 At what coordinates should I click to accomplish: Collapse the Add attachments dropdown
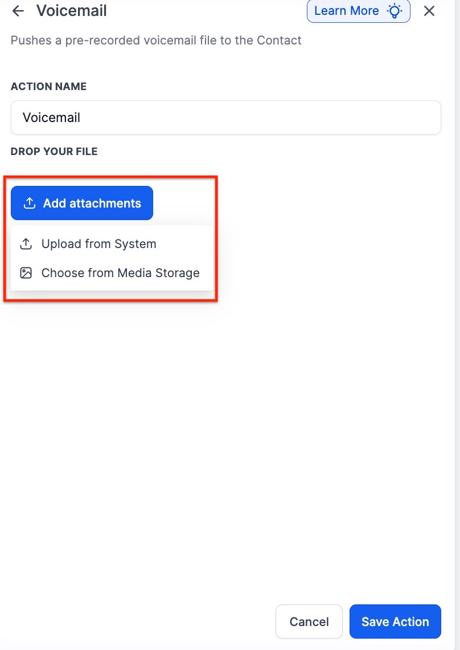82,204
